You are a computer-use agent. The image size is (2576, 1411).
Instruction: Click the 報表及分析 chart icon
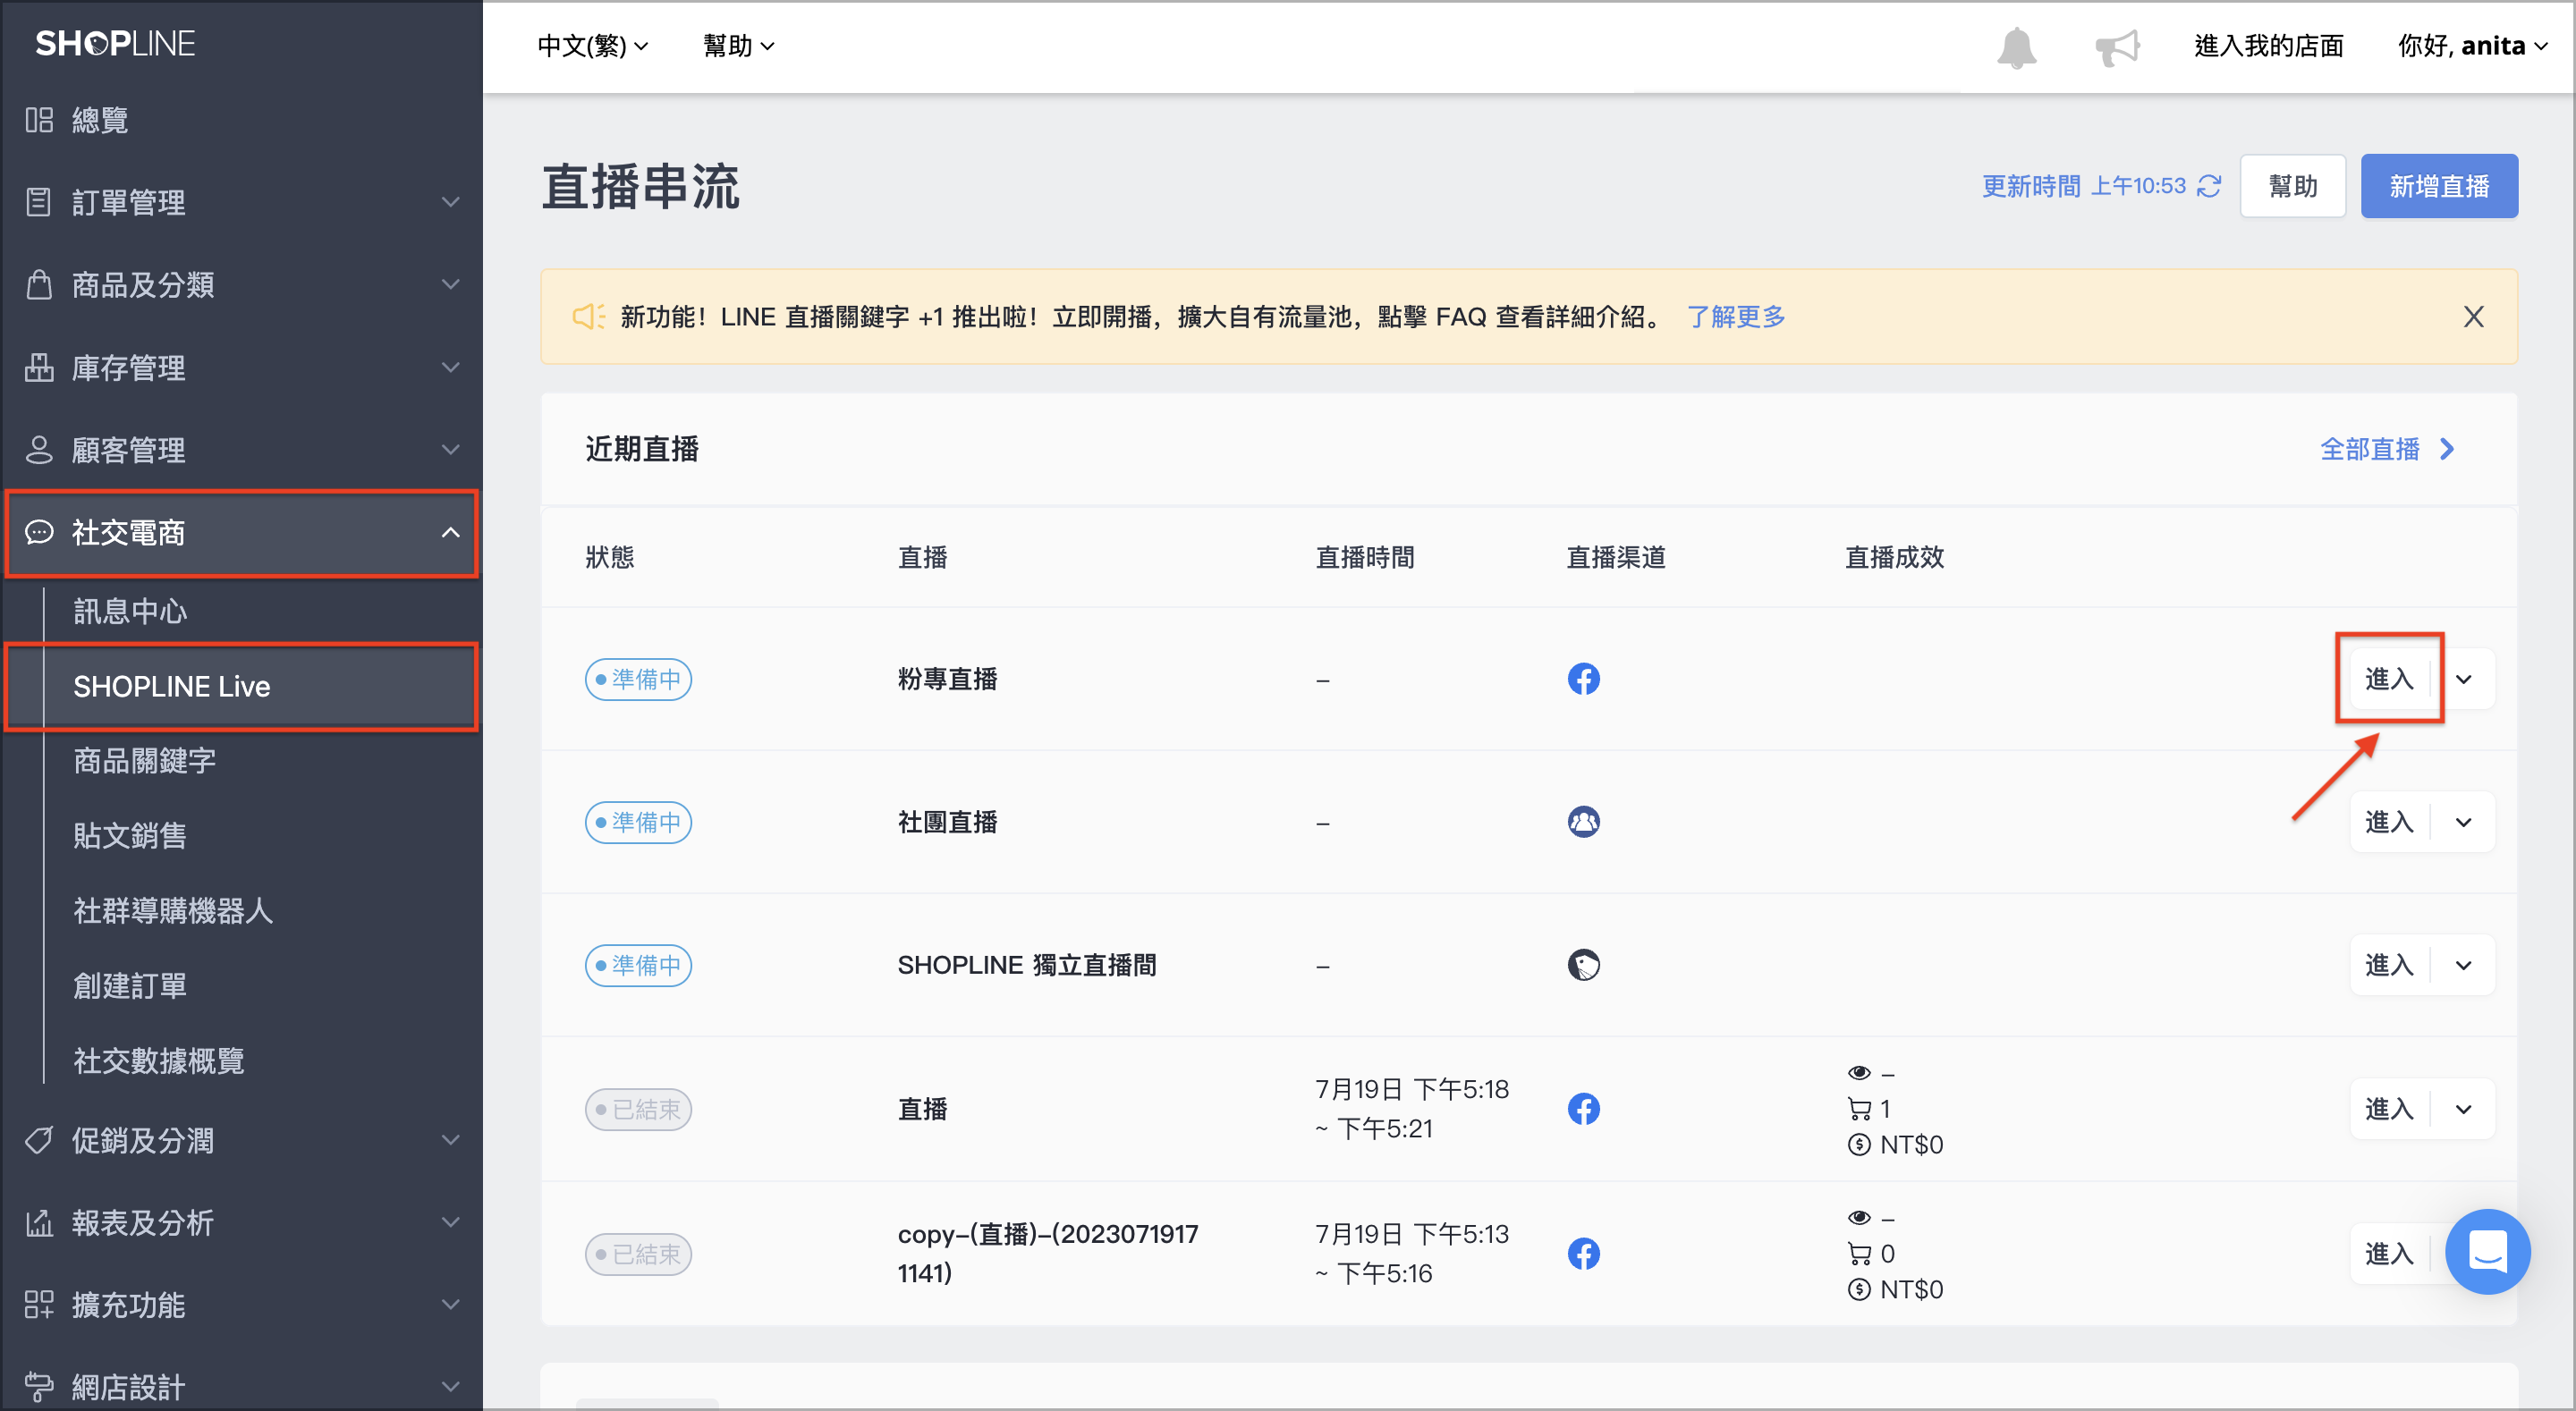[x=39, y=1222]
